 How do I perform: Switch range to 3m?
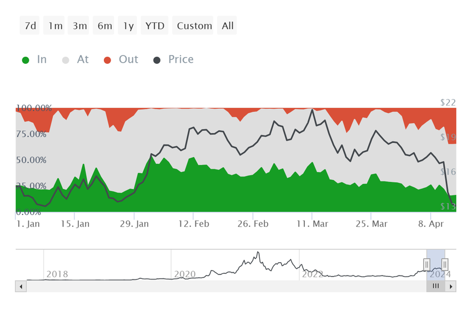click(78, 26)
